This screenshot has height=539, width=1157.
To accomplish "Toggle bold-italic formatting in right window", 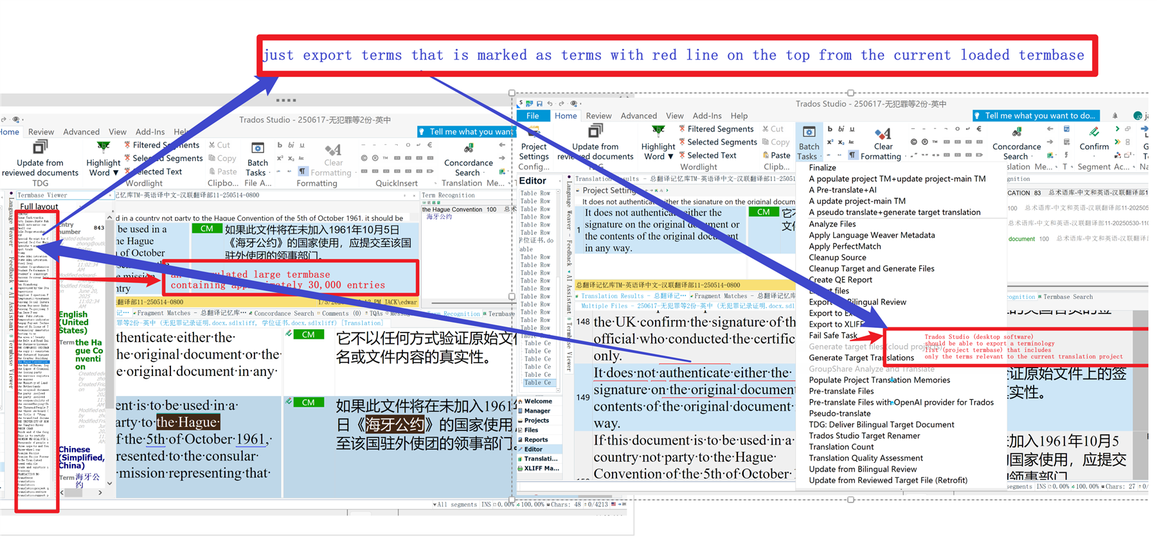I will click(x=840, y=129).
